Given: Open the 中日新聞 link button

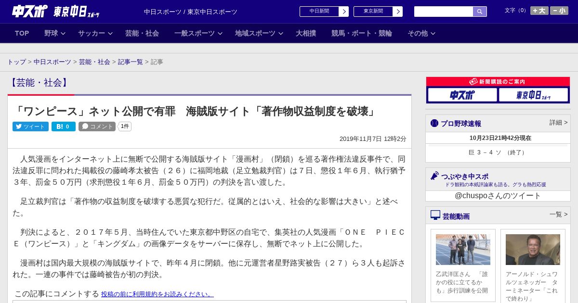Looking at the screenshot, I should tap(319, 12).
